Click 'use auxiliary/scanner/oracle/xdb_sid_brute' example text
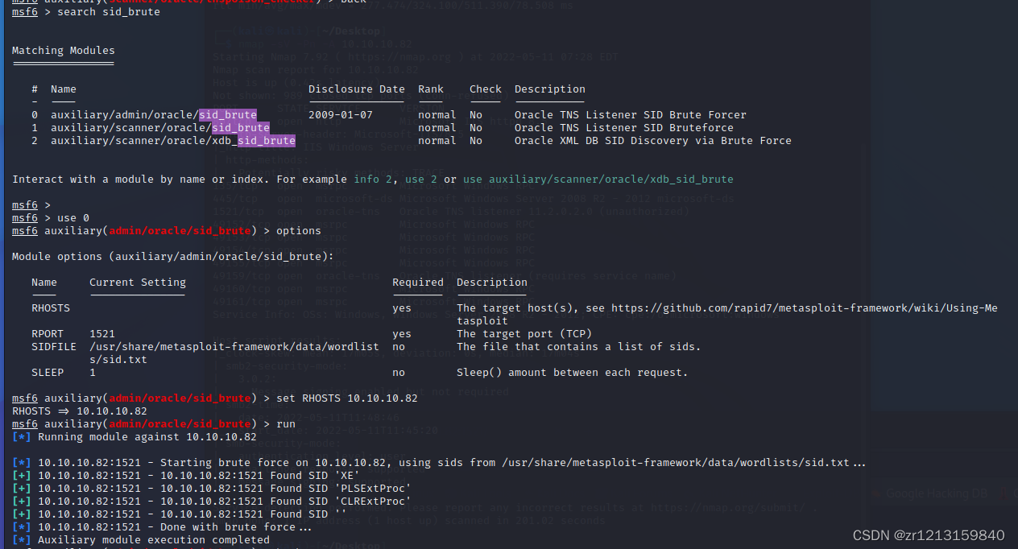The image size is (1018, 549). click(x=598, y=180)
